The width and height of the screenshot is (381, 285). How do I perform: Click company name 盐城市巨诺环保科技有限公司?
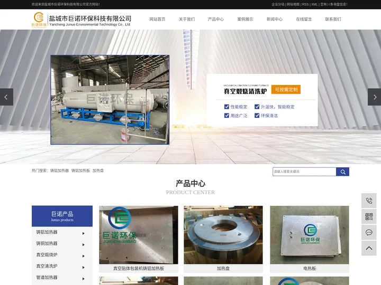[x=90, y=18]
